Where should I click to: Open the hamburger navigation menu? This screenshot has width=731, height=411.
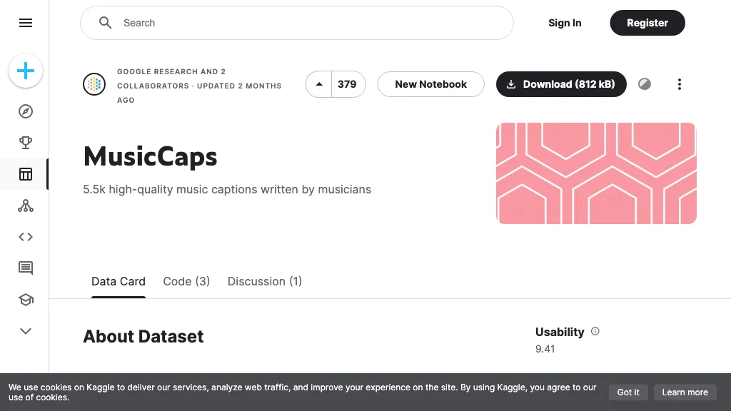26,23
